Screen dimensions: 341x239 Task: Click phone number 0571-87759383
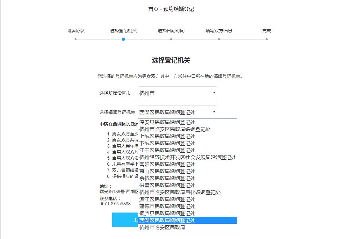pos(115,204)
